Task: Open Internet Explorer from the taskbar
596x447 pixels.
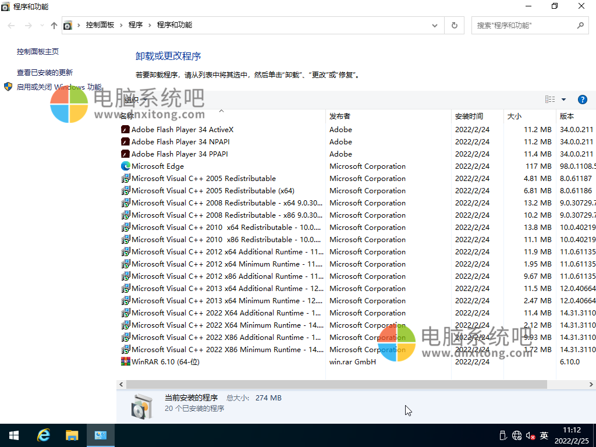Action: point(44,435)
